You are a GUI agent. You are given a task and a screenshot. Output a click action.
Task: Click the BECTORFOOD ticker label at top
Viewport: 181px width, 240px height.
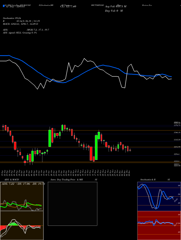point(97,5)
